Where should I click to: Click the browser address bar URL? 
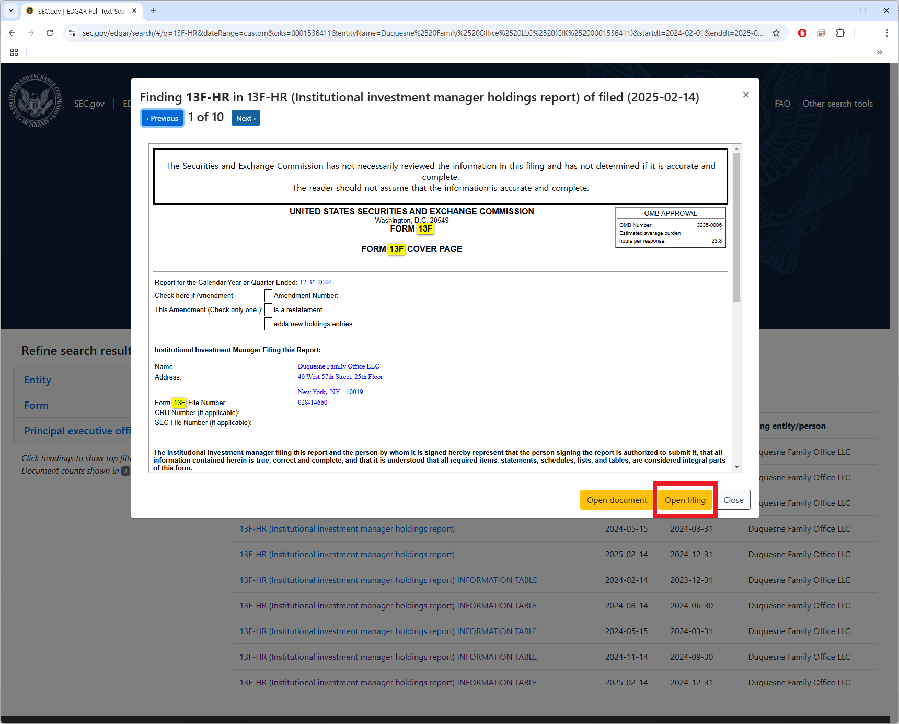(422, 33)
